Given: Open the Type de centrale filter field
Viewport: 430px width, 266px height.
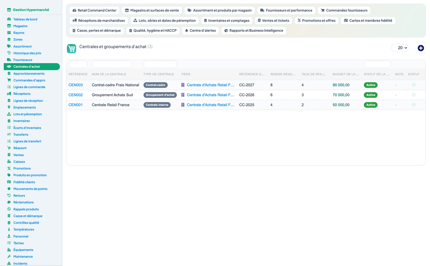Looking at the screenshot, I should [160, 64].
